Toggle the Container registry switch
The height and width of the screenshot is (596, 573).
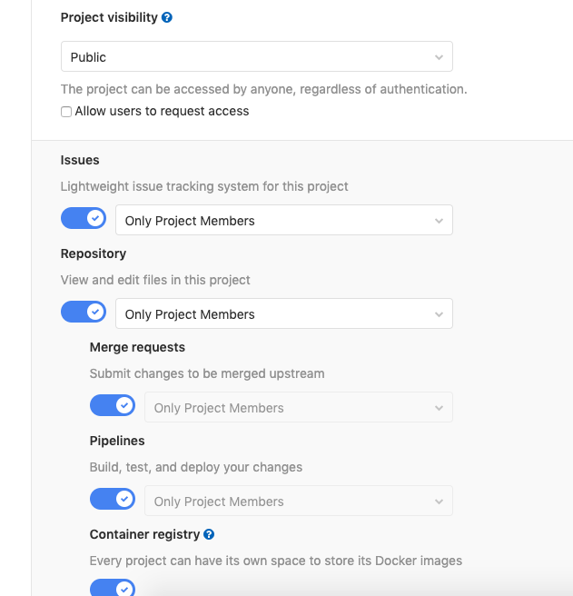point(113,588)
